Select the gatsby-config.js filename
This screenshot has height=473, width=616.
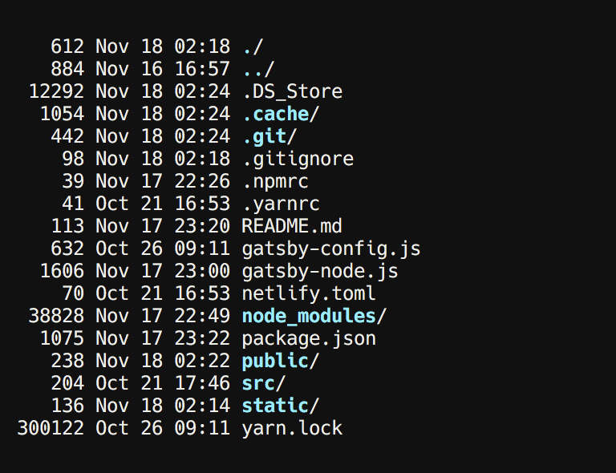click(331, 249)
